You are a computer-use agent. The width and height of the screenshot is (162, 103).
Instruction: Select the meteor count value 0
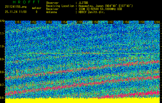pyautogui.click(x=36, y=12)
